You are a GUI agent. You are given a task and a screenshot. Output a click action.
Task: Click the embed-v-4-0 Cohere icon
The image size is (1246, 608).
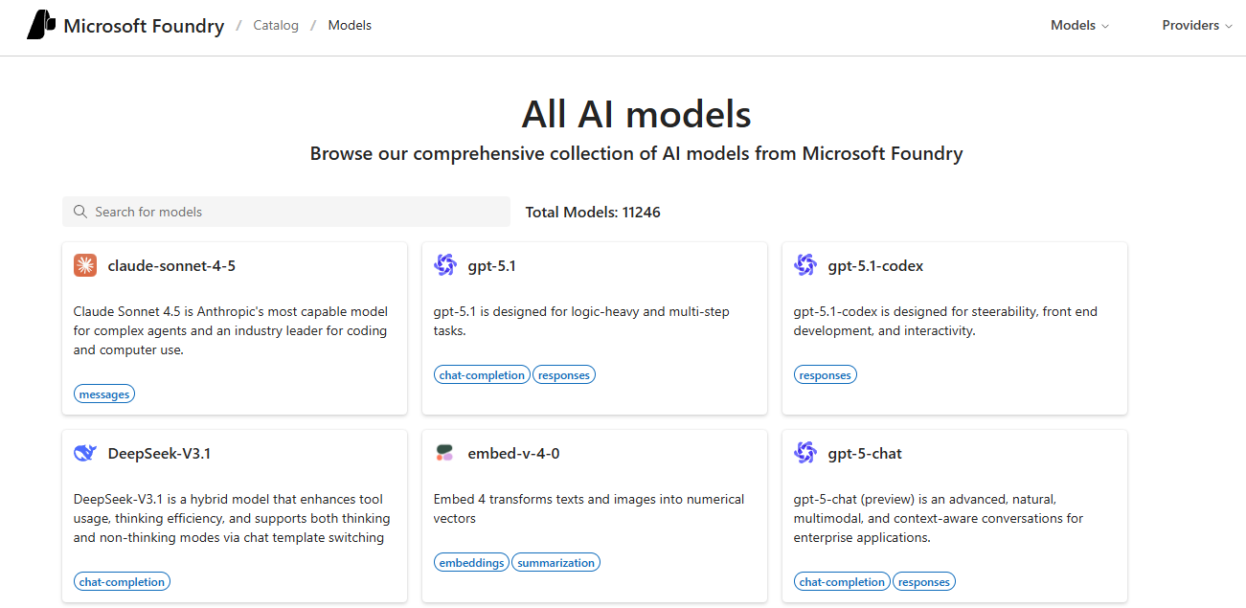coord(444,454)
